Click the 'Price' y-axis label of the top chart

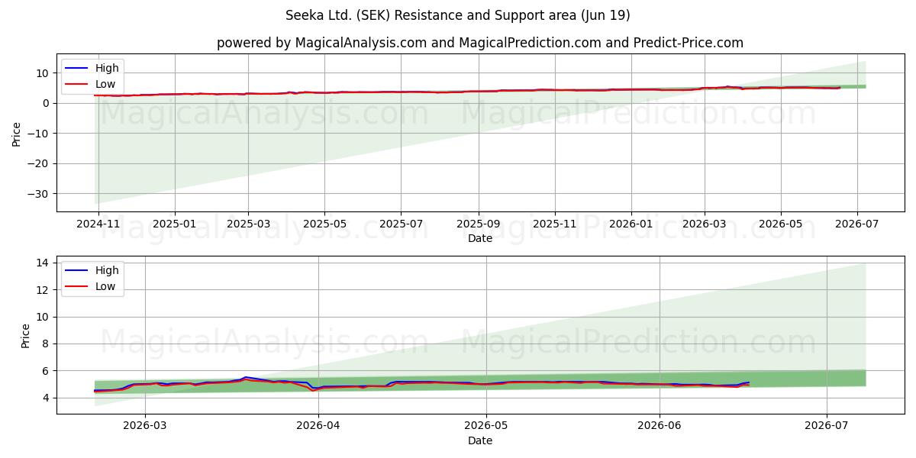click(17, 133)
